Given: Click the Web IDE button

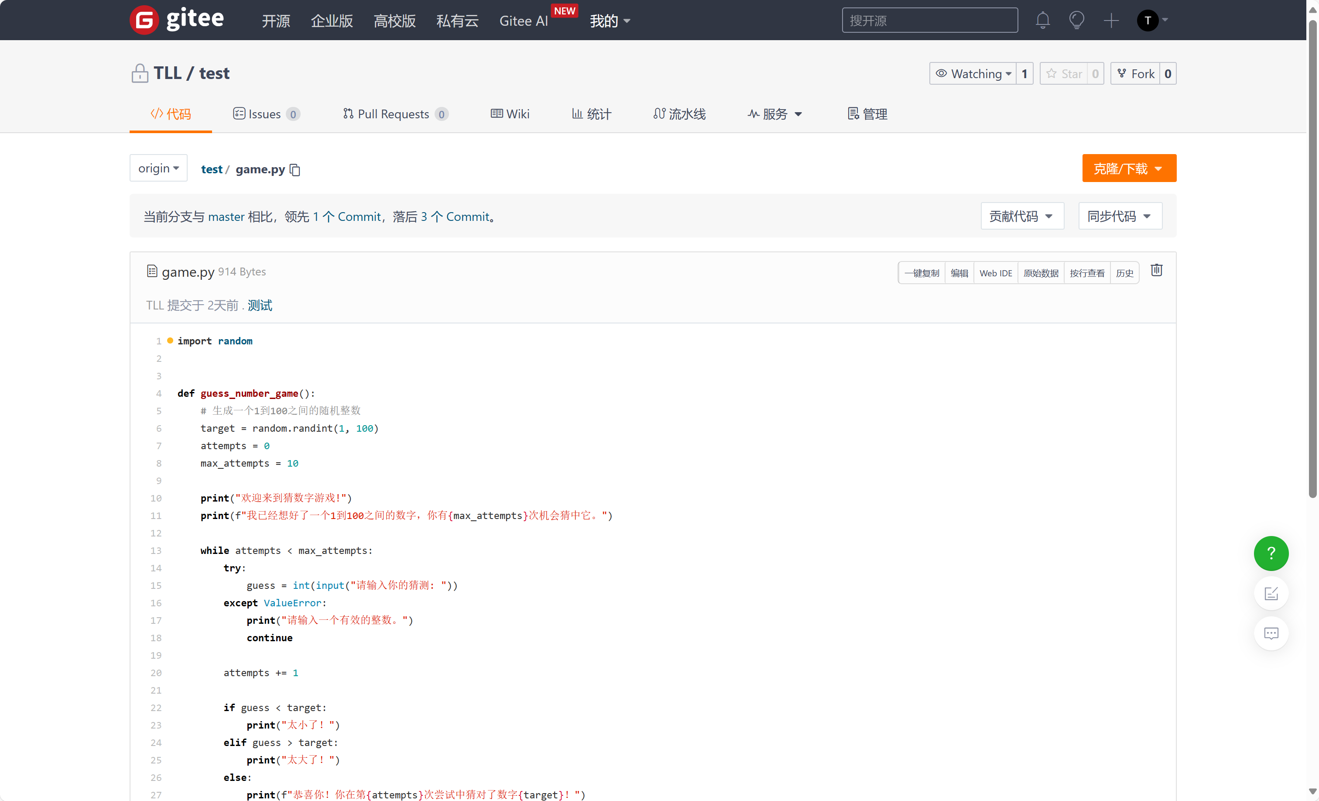Looking at the screenshot, I should tap(995, 273).
